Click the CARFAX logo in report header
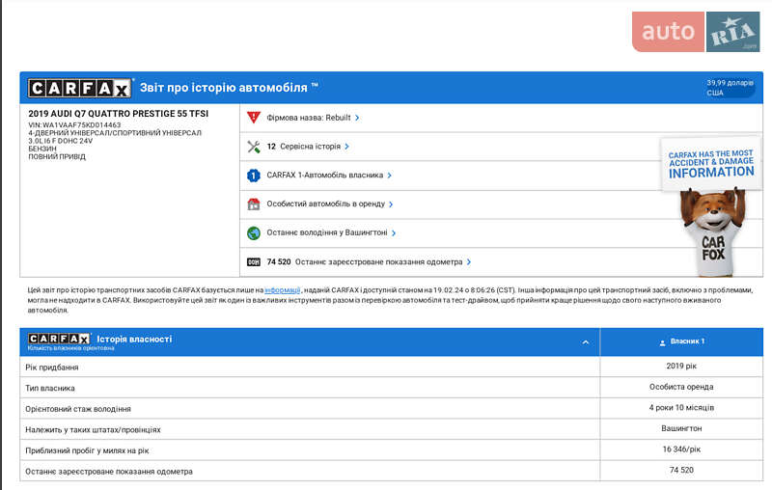 [x=80, y=88]
